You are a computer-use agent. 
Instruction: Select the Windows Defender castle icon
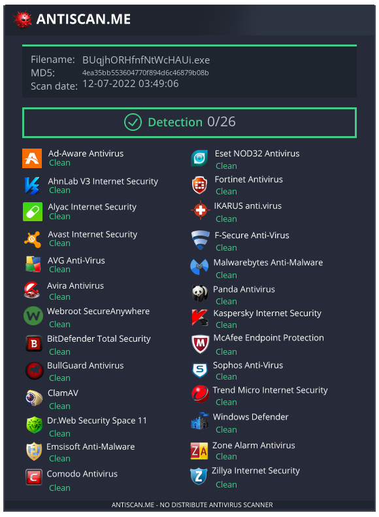200,421
